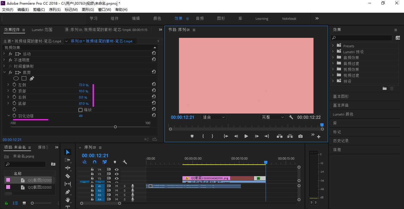Click Add Marker in program monitor
The image size is (404, 209).
[192, 136]
